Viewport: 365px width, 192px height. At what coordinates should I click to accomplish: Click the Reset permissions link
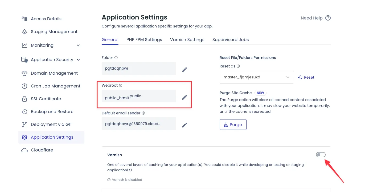click(306, 77)
